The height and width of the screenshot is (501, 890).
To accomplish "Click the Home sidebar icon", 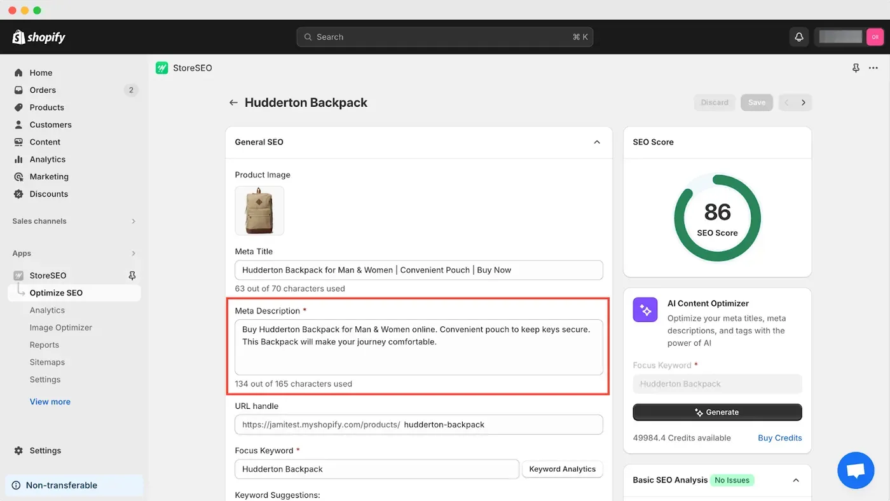I will 18,72.
